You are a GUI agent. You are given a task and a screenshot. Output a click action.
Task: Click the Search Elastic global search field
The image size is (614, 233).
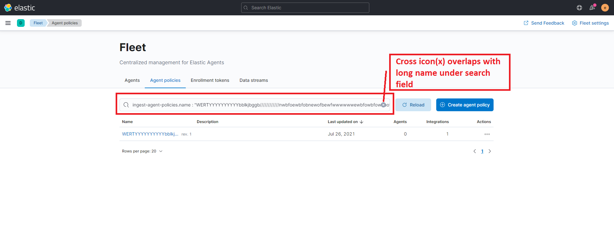point(305,8)
